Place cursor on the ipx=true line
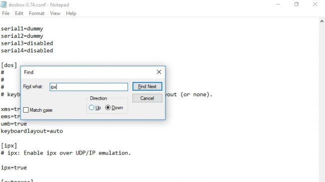This screenshot has width=325, height=182. 14,168
